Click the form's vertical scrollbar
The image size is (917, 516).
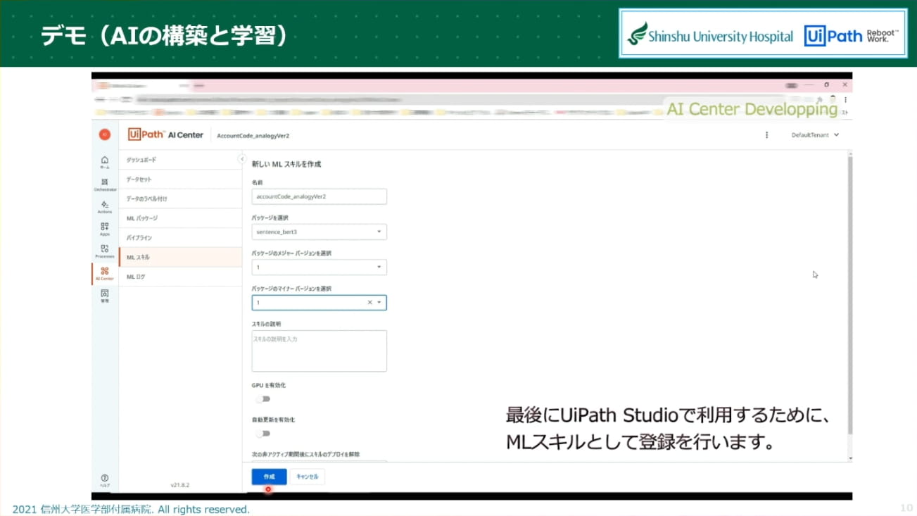coord(849,296)
